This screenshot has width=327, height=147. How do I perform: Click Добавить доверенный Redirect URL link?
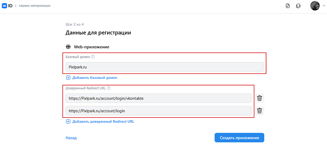(x=103, y=121)
